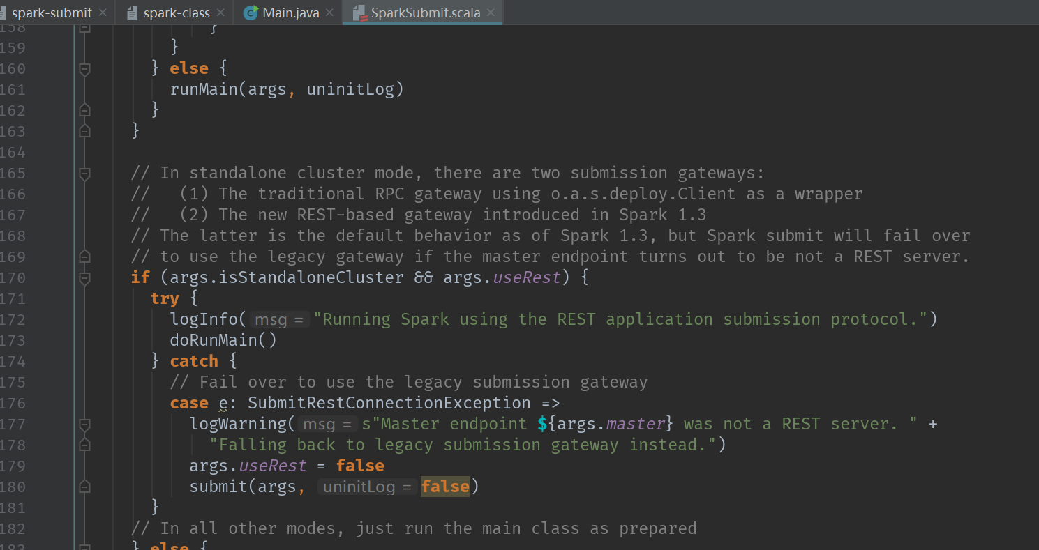Collapse the if block at line 170
The image size is (1039, 550).
(x=85, y=277)
